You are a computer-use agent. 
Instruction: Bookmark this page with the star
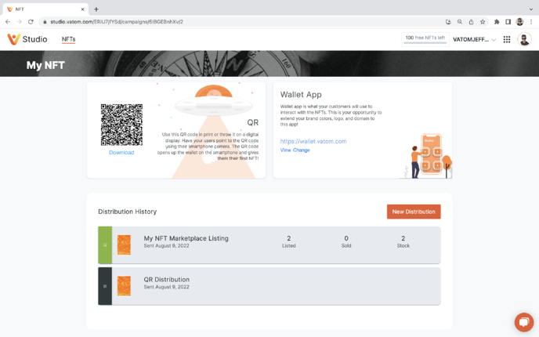[483, 22]
